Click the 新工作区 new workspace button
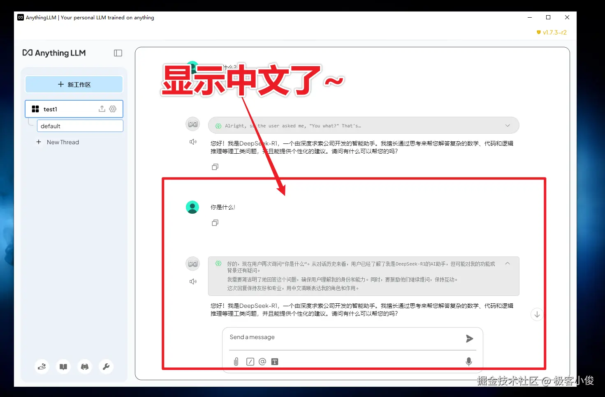The image size is (605, 397). [x=74, y=84]
